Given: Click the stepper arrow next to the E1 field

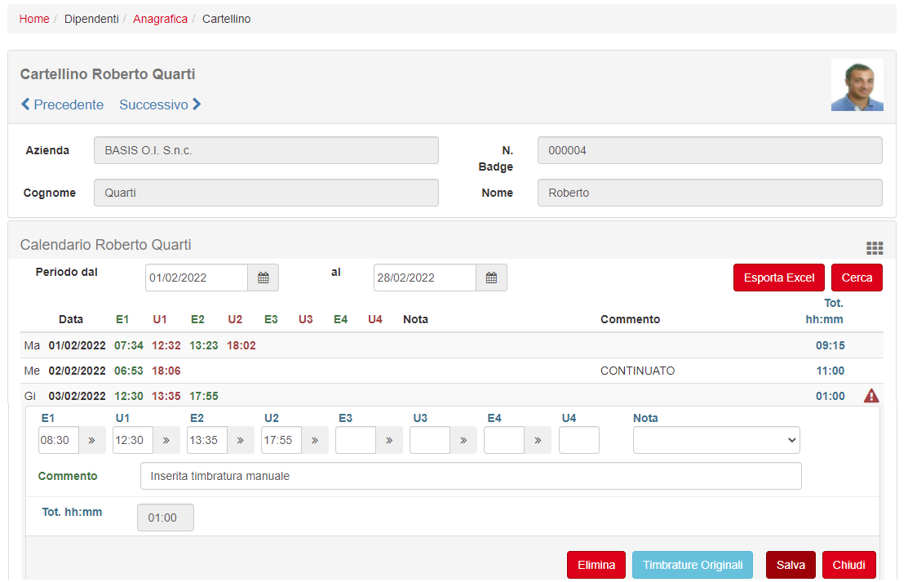Looking at the screenshot, I should coord(92,439).
